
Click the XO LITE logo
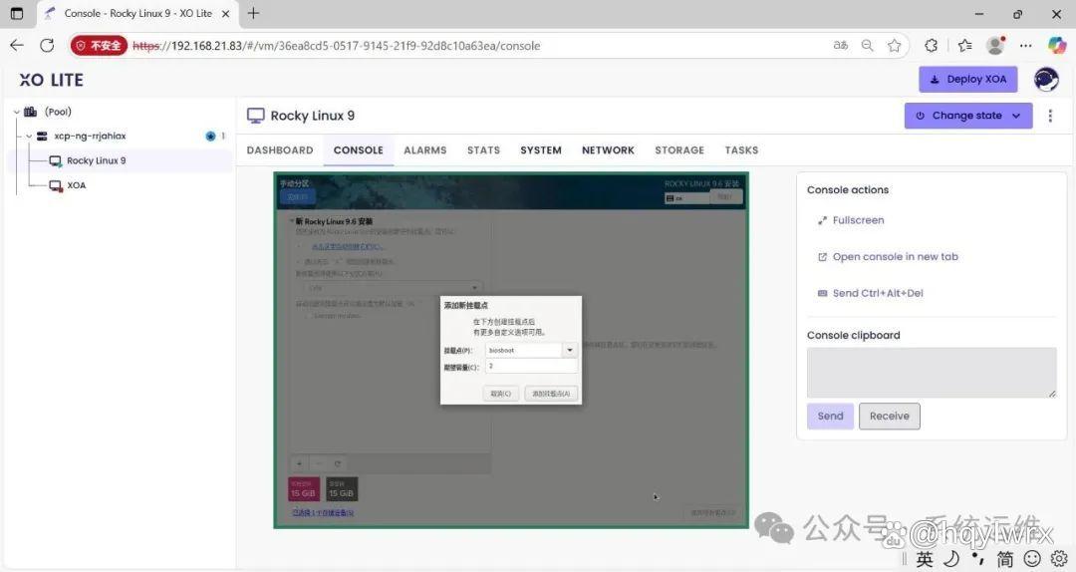tap(52, 80)
